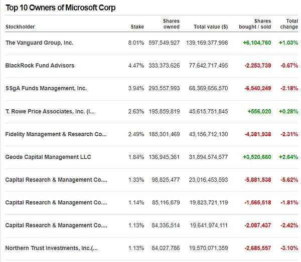The image size is (301, 262).
Task: Click shares owned 185,301,469
Action: [x=164, y=134]
